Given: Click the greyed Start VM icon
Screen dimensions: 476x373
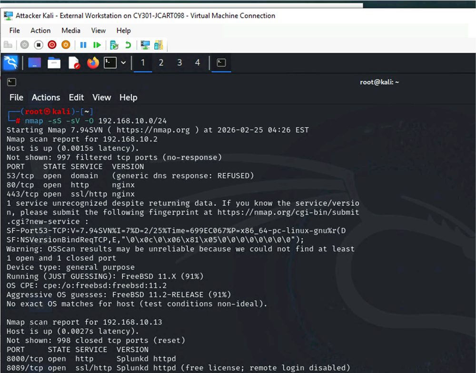Looking at the screenshot, I should point(25,45).
